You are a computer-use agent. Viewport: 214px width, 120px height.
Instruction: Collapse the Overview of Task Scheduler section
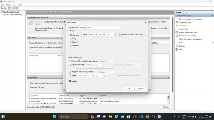(x=168, y=18)
